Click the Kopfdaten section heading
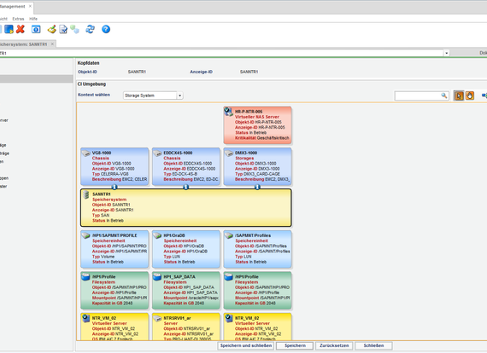487x353 pixels. pos(88,63)
